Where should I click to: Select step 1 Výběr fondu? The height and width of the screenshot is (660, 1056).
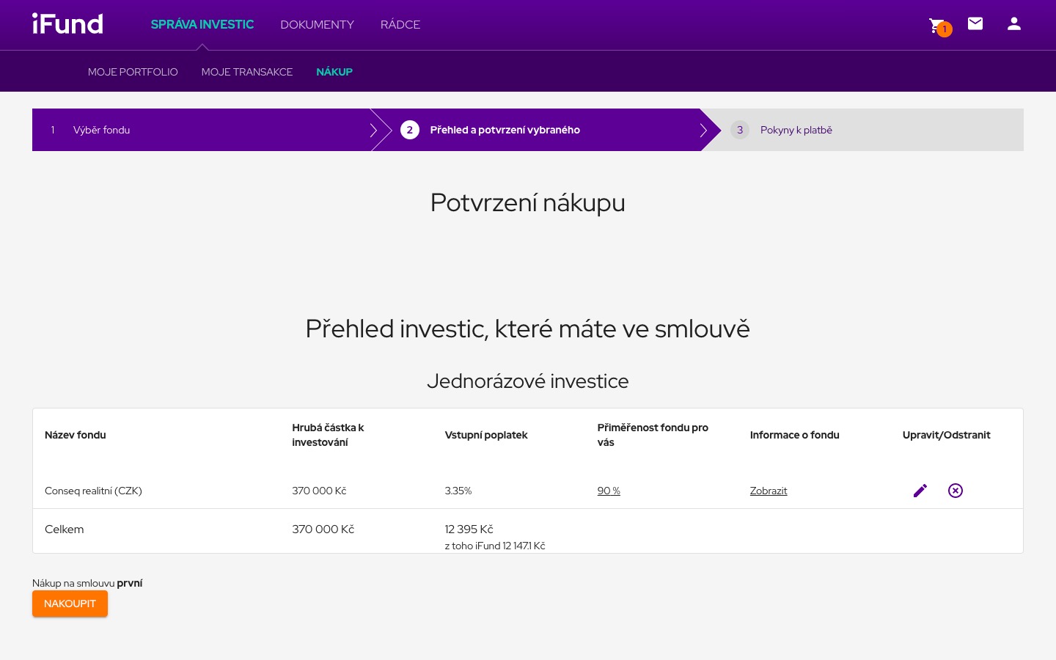101,130
